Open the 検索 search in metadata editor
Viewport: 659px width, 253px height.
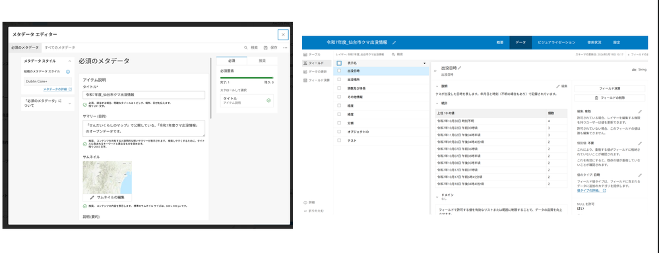251,48
